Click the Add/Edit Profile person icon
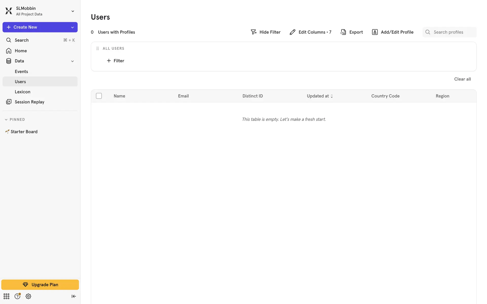The height and width of the screenshot is (304, 487). [x=375, y=32]
